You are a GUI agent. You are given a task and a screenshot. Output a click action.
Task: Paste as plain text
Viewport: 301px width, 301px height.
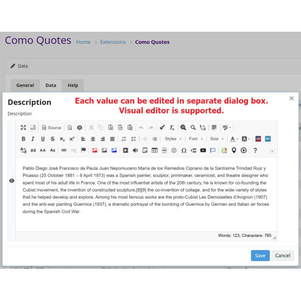[x=120, y=128]
